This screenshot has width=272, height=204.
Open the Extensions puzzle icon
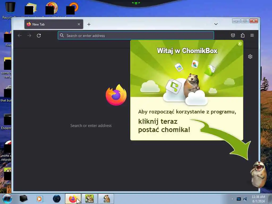pyautogui.click(x=243, y=35)
